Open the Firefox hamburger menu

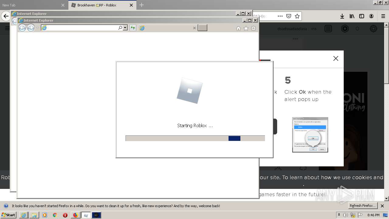click(x=383, y=16)
